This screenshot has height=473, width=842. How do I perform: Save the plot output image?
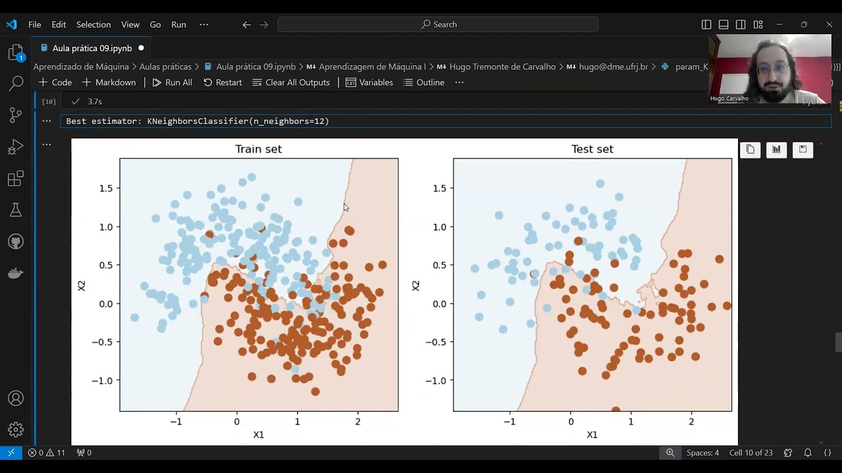point(803,150)
